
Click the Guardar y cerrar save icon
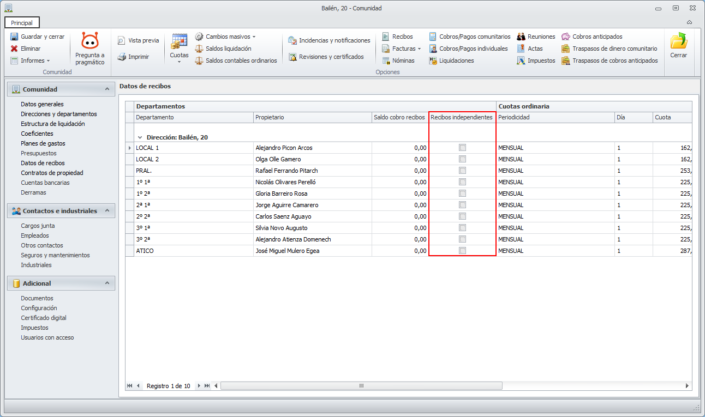pos(15,37)
